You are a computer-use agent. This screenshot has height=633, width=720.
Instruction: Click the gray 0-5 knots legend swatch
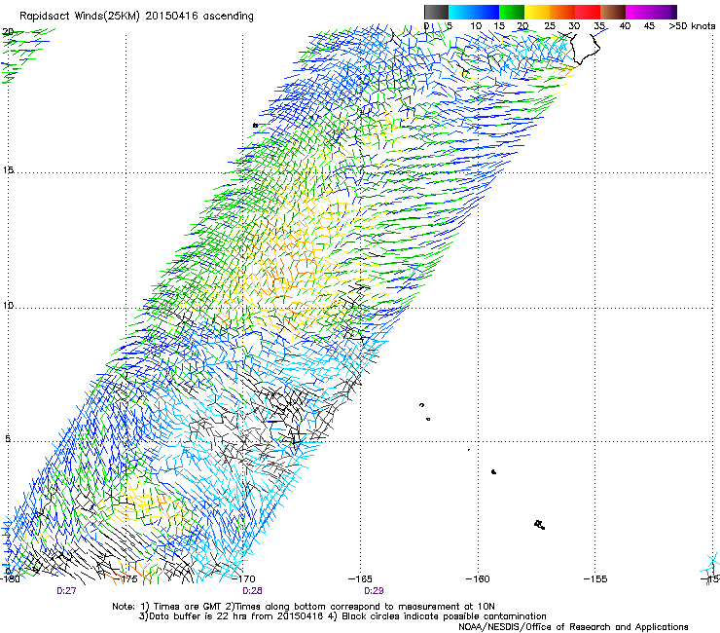pyautogui.click(x=436, y=12)
